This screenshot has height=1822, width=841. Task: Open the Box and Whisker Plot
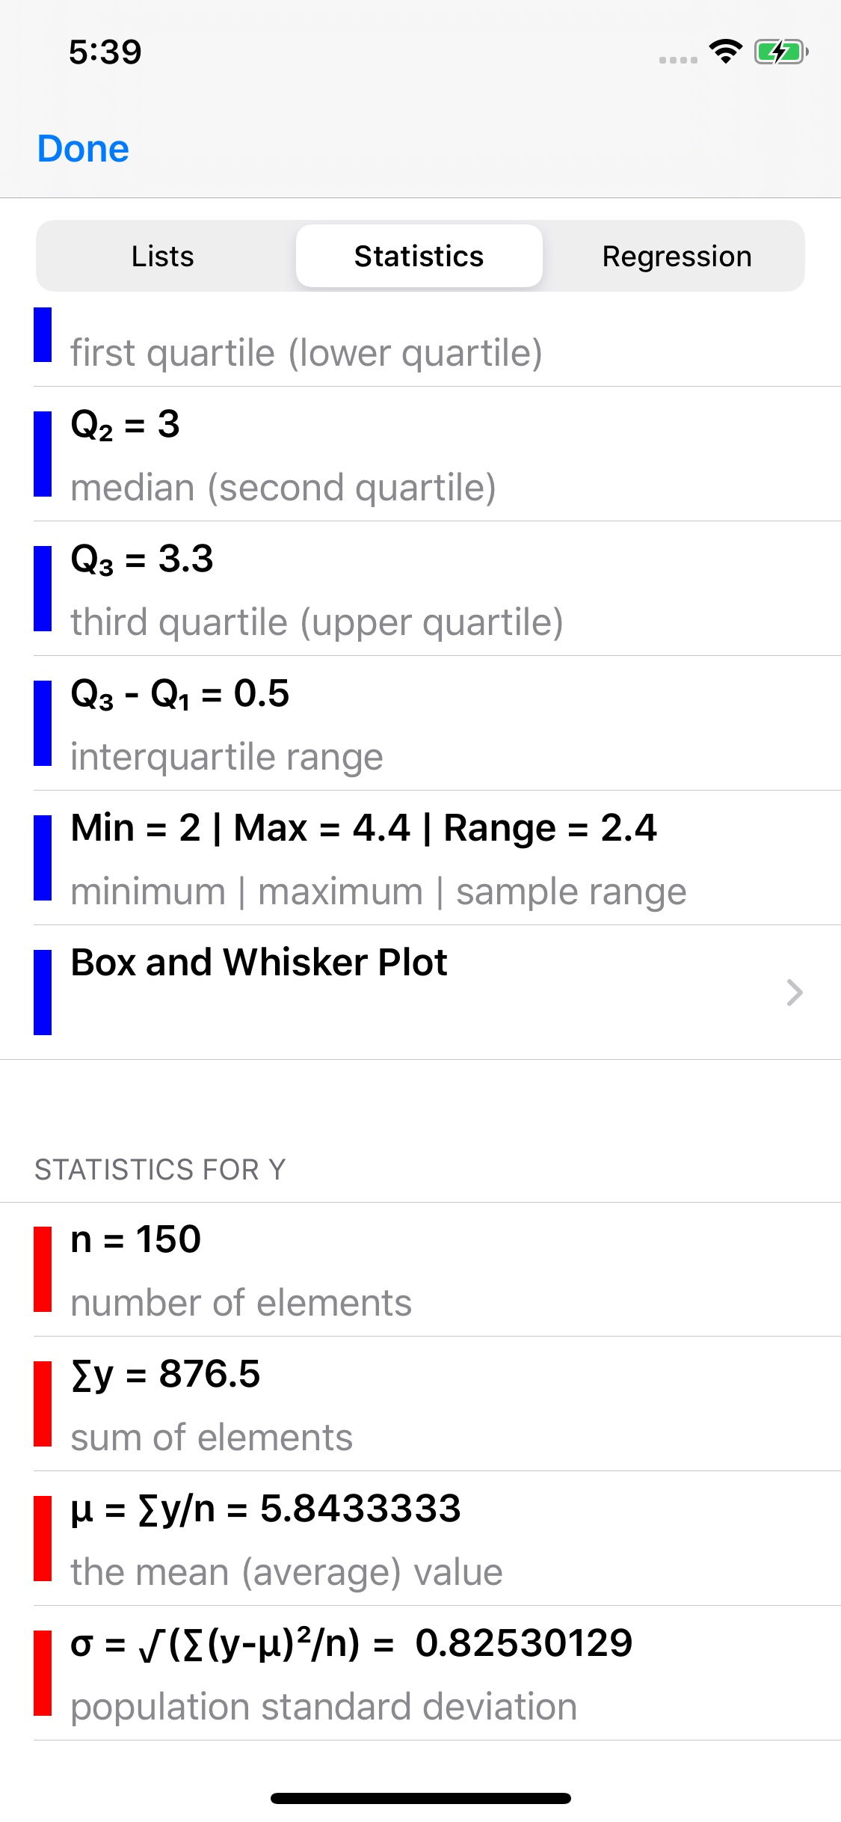point(259,963)
